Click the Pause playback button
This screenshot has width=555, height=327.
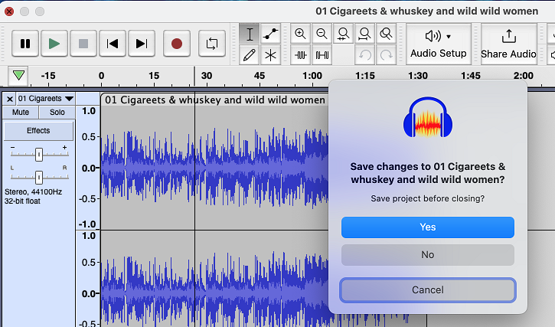click(x=25, y=44)
